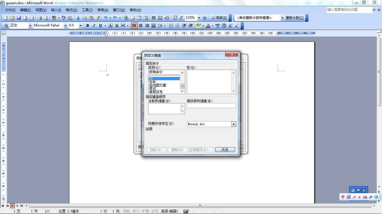Click the Italic I icon
This screenshot has height=214, width=382.
click(94, 26)
